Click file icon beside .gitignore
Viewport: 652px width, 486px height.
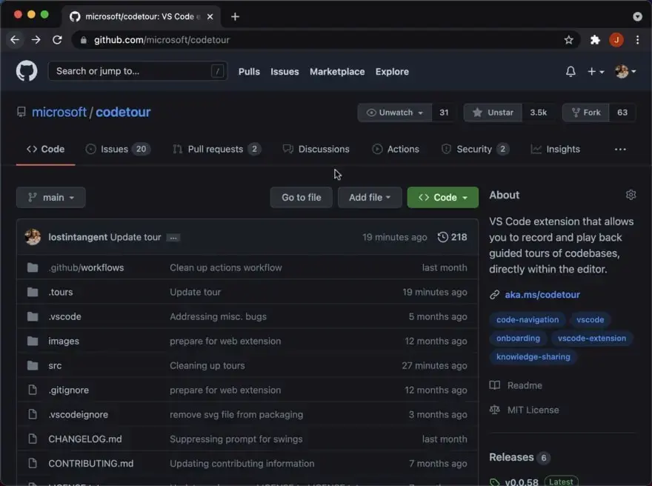[33, 390]
